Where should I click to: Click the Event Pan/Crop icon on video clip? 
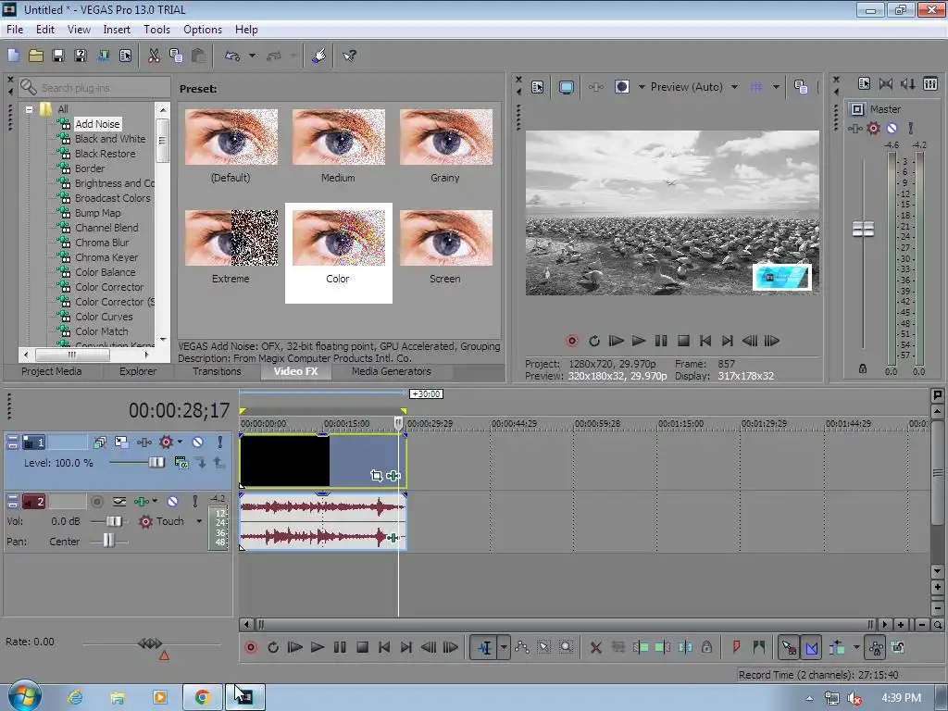click(376, 476)
